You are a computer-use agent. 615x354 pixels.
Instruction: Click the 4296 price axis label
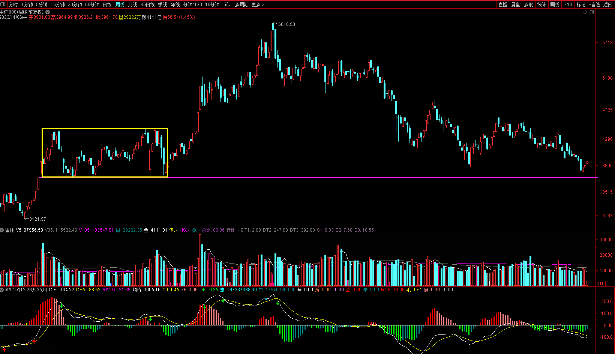[x=607, y=139]
